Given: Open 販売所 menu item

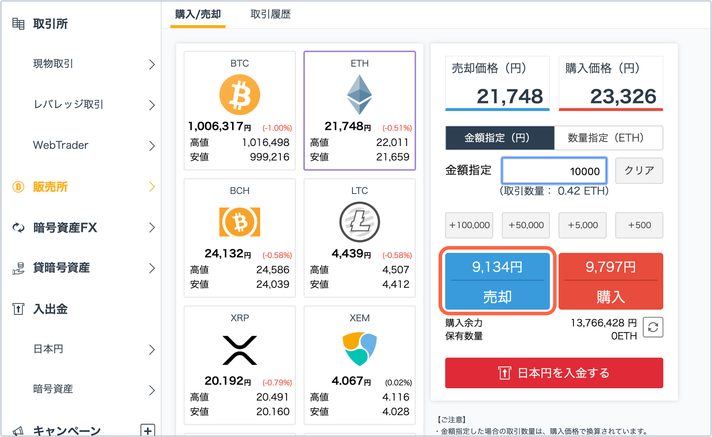Looking at the screenshot, I should click(50, 187).
